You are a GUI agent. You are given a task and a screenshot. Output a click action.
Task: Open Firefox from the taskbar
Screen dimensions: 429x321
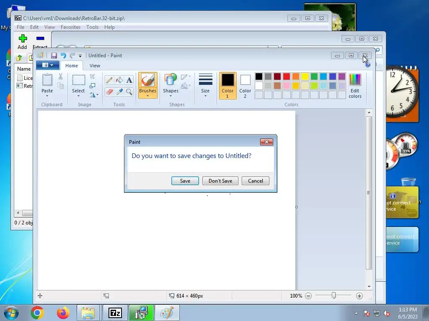(x=63, y=313)
